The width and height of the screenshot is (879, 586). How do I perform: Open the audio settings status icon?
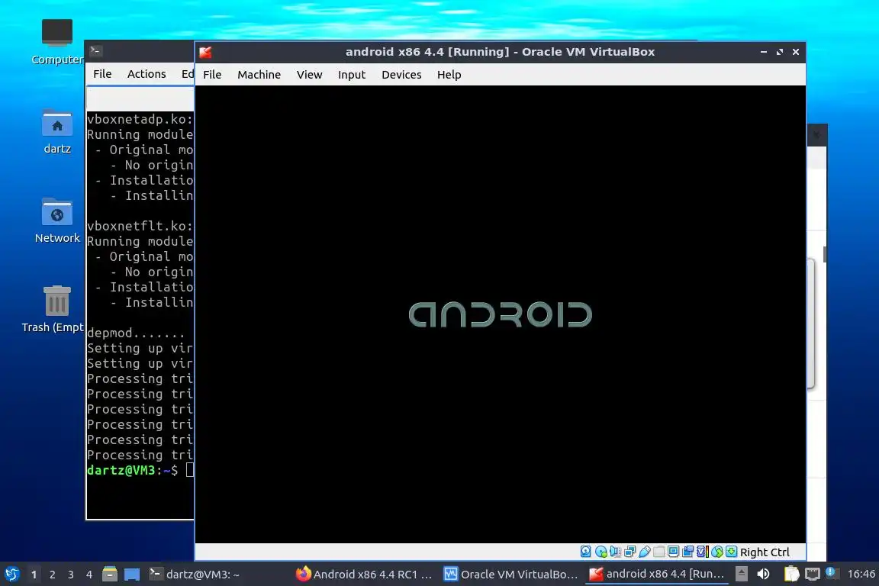coord(616,552)
